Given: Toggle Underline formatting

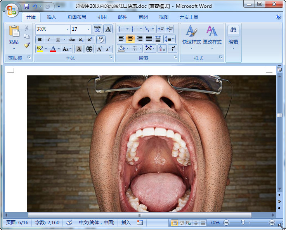Looking at the screenshot, I should [x=58, y=40].
